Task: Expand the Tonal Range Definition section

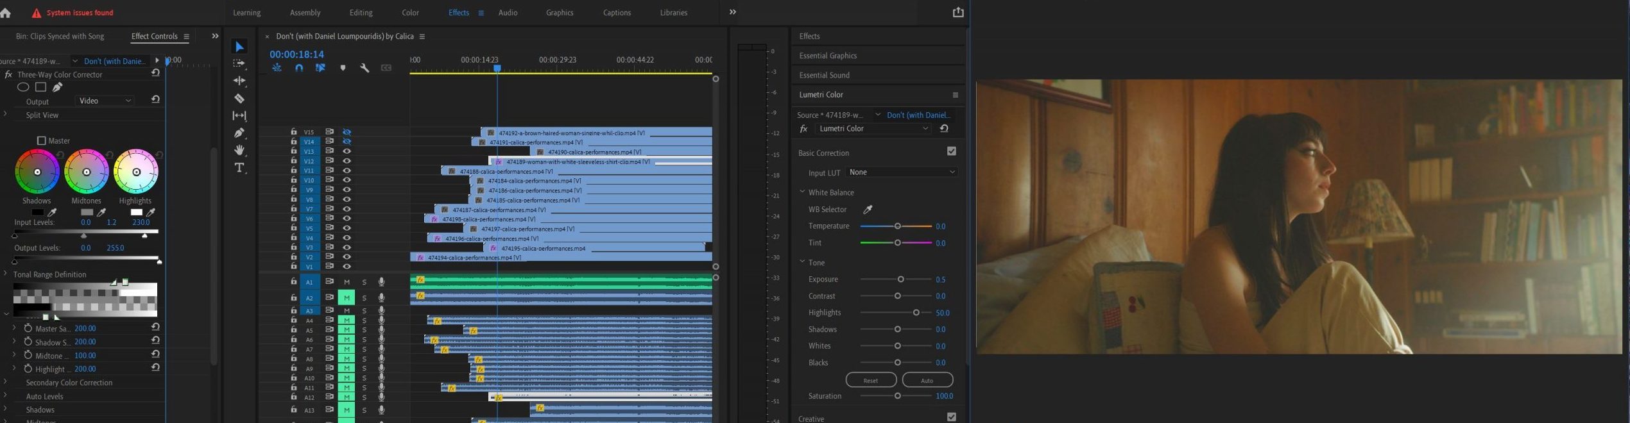Action: [x=6, y=274]
